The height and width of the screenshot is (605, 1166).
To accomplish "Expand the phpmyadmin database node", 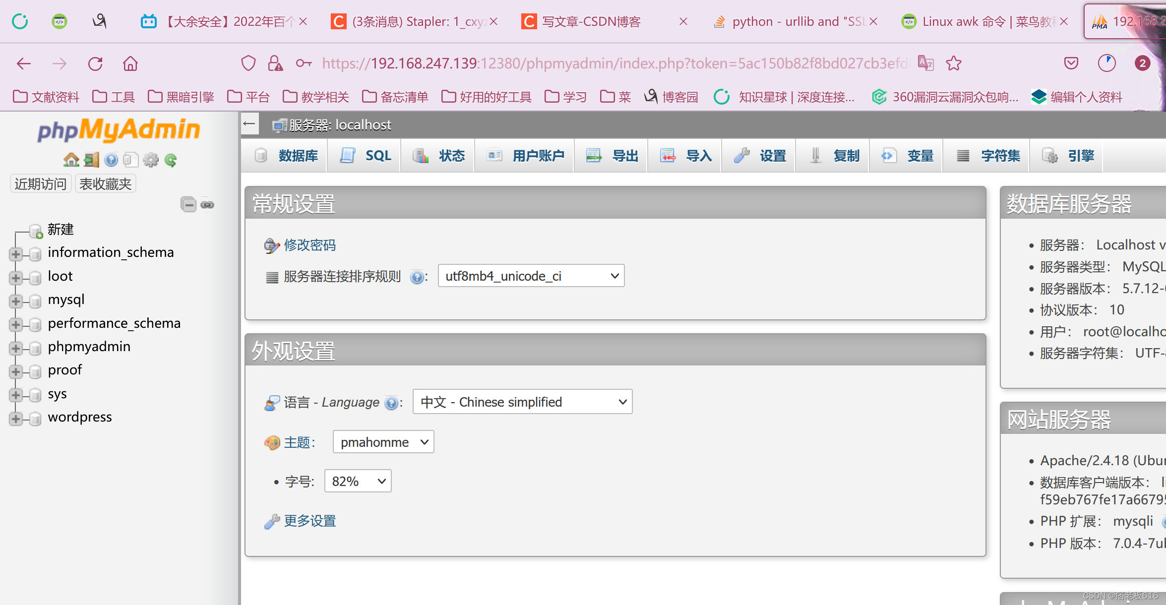I will coord(15,348).
